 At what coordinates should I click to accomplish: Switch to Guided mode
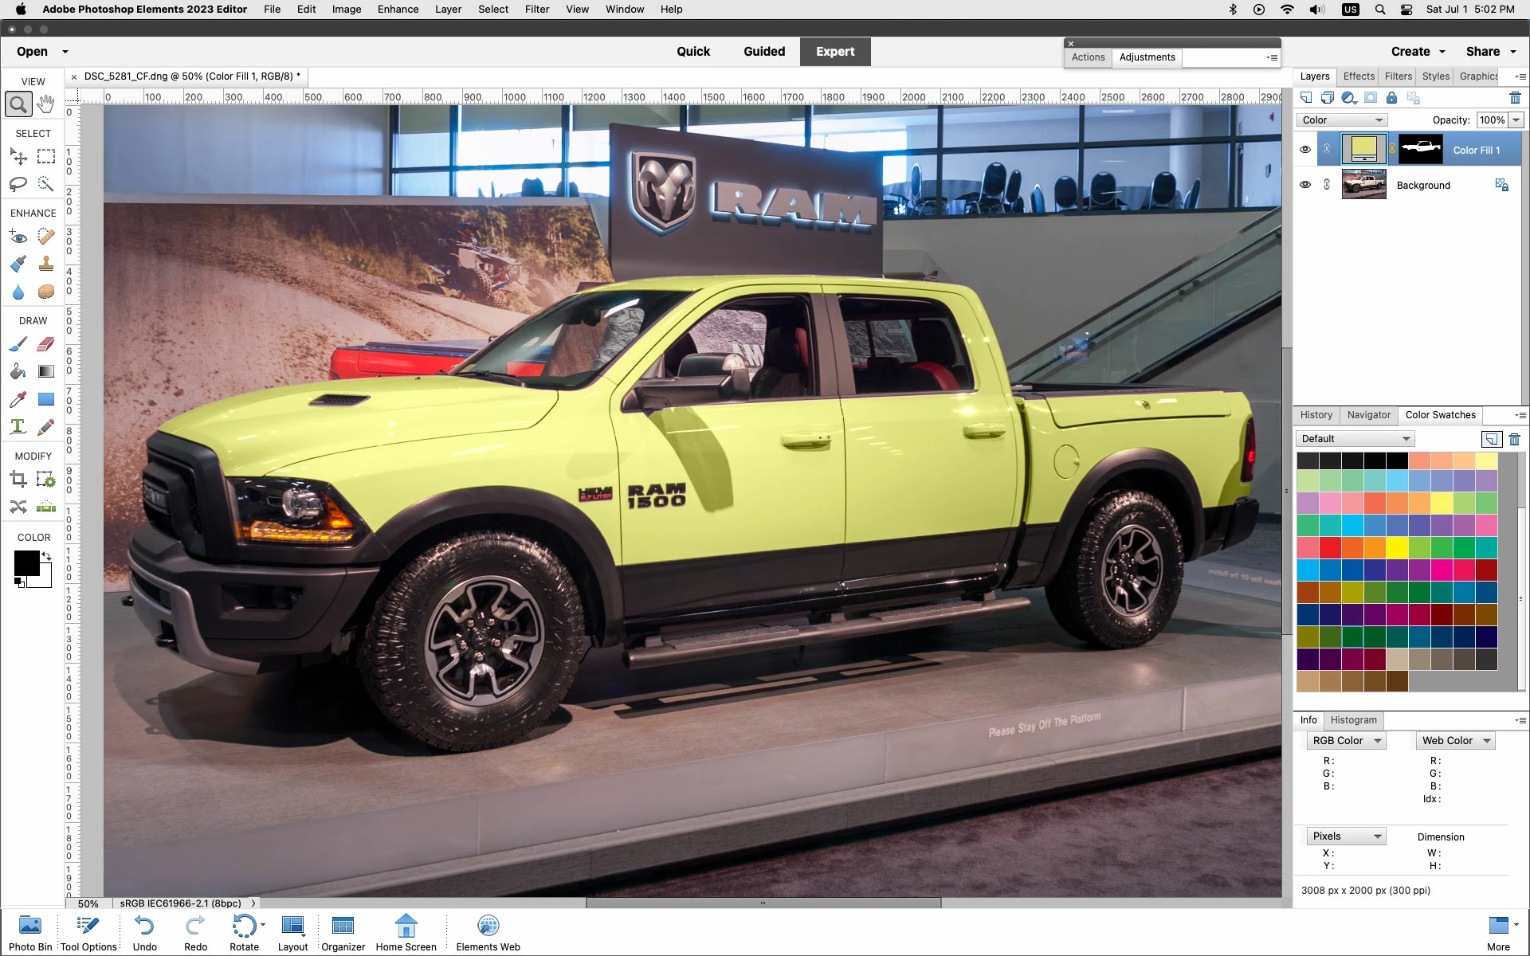tap(763, 52)
